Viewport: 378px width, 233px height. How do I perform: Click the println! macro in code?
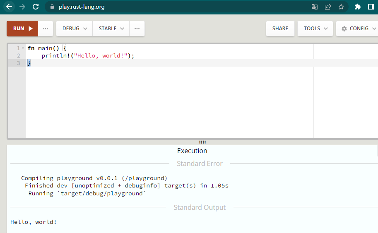click(x=56, y=55)
